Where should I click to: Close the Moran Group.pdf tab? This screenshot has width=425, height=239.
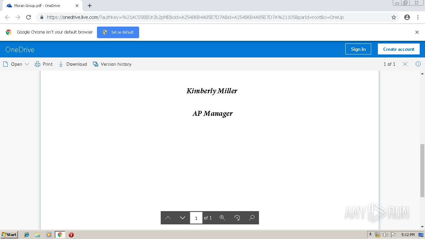coord(77,6)
